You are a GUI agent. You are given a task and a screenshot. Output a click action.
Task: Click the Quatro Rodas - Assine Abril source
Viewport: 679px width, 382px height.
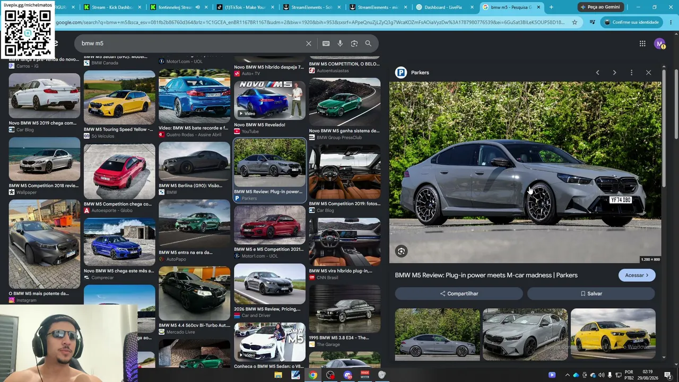194,135
